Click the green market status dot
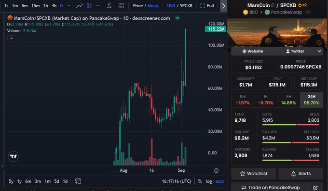328x191 pixels. [178, 18]
